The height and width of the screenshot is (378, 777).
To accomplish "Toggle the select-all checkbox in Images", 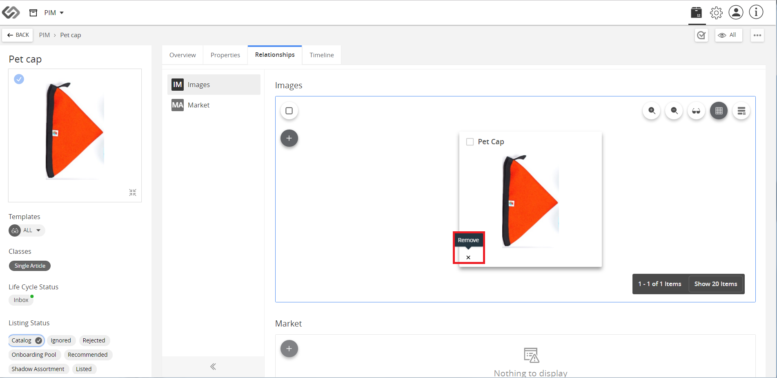I will coord(289,111).
